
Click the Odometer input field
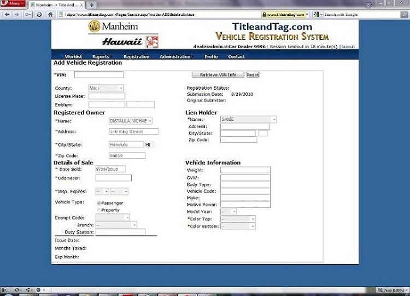pyautogui.click(x=113, y=178)
